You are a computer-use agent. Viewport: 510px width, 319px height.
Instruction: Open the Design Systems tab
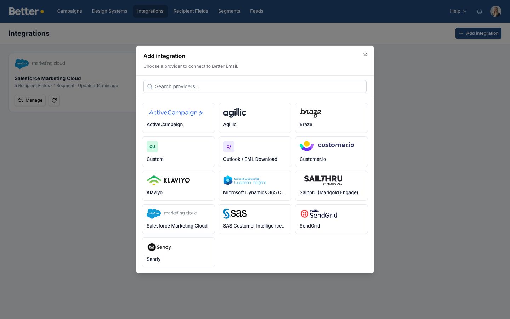pyautogui.click(x=110, y=11)
